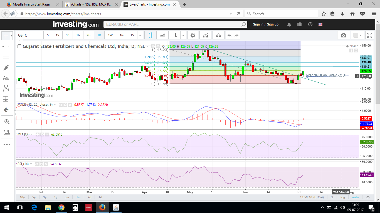Viewport: 380px width, 213px height.
Task: Remove the MACD indicator with X
Action: pos(70,105)
